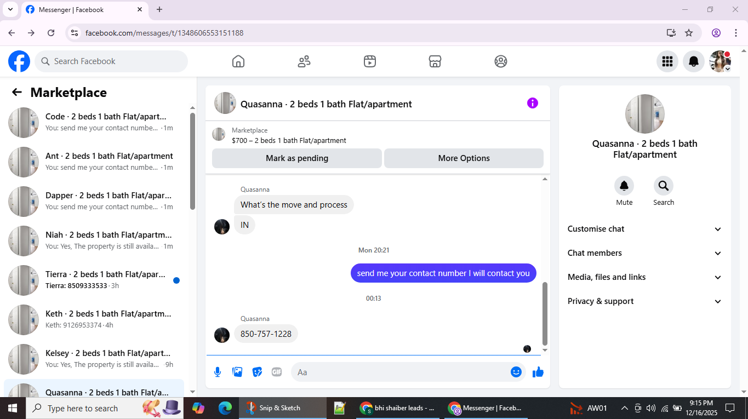748x419 pixels.
Task: Click the Facebook logo
Action: coord(19,61)
